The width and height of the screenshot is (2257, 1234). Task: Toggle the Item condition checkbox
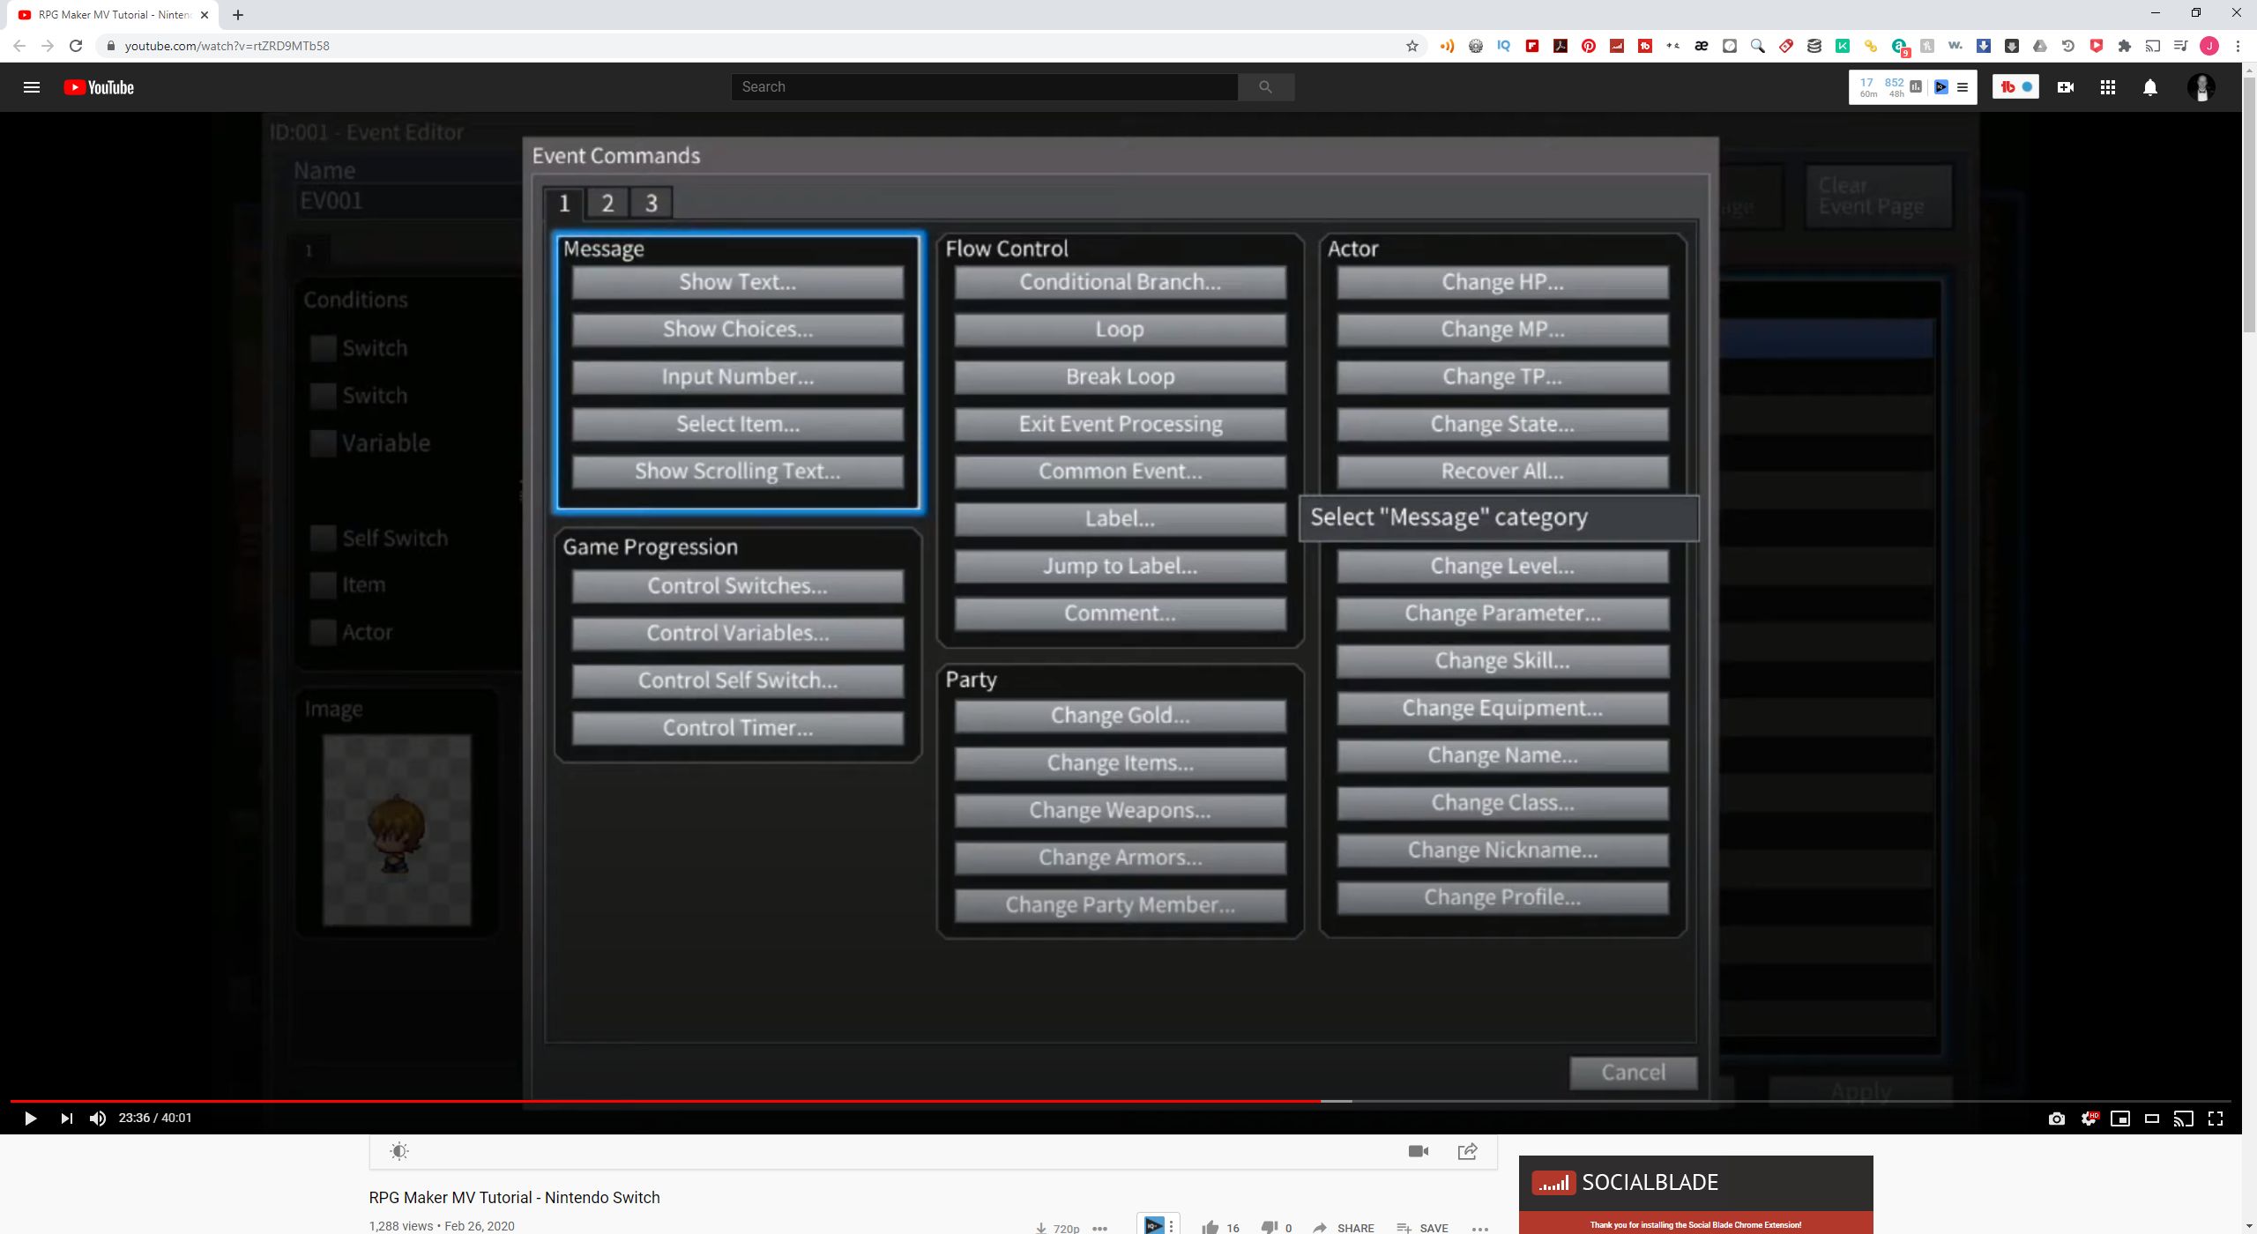tap(324, 585)
